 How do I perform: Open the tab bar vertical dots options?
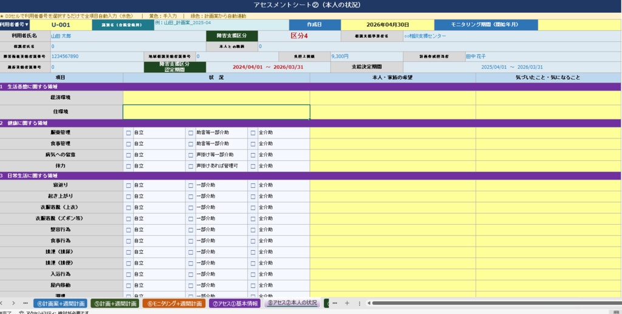[360, 303]
